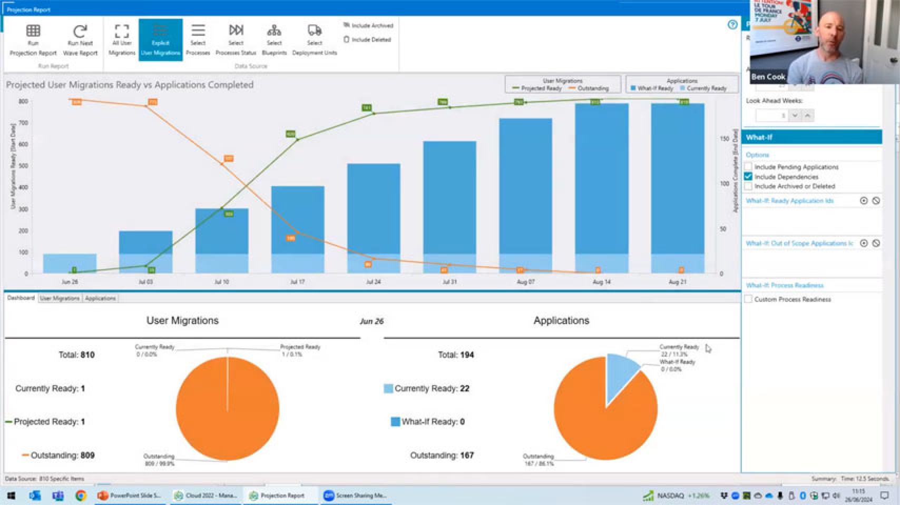
Task: Check Include Archived or Deleted option
Action: tap(749, 186)
